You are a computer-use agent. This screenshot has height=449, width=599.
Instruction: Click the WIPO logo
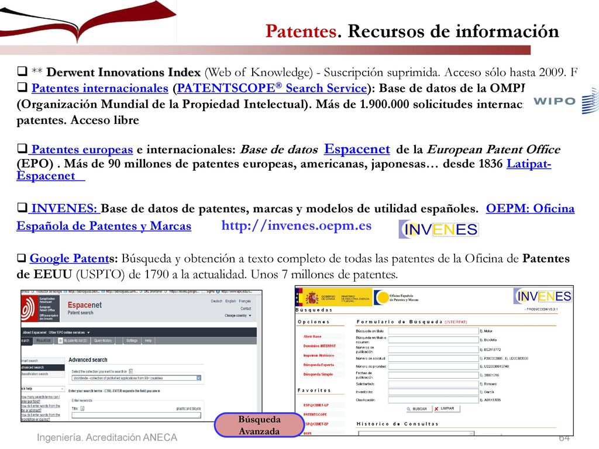[x=565, y=101]
